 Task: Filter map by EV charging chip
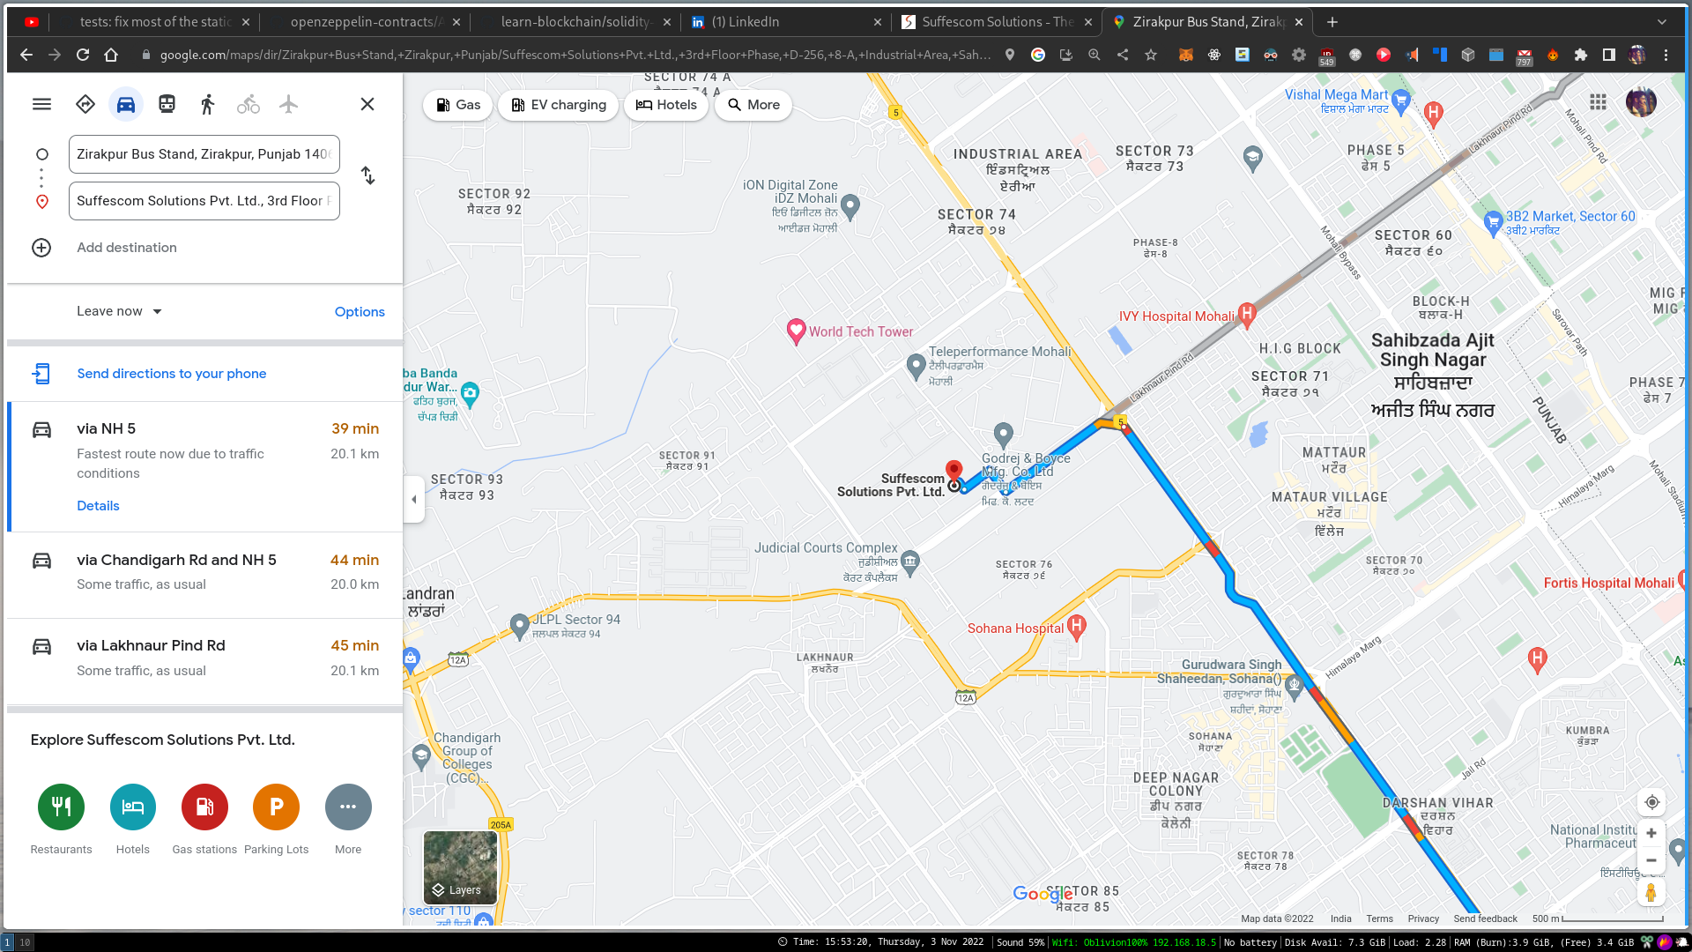pos(558,105)
